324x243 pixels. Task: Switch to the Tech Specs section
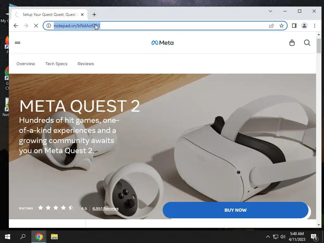pyautogui.click(x=56, y=64)
